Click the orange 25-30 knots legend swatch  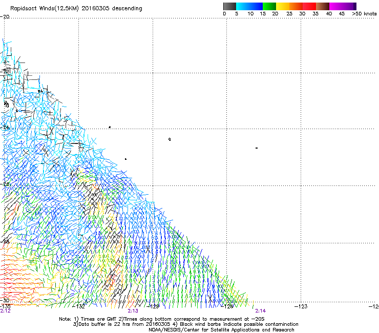point(296,6)
